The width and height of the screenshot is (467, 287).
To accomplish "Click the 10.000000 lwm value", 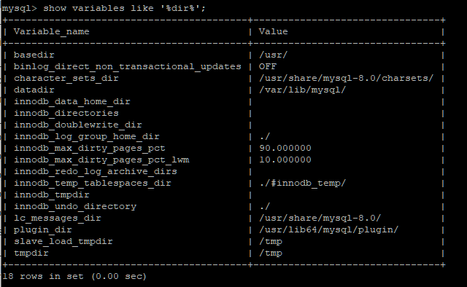I will 285,160.
